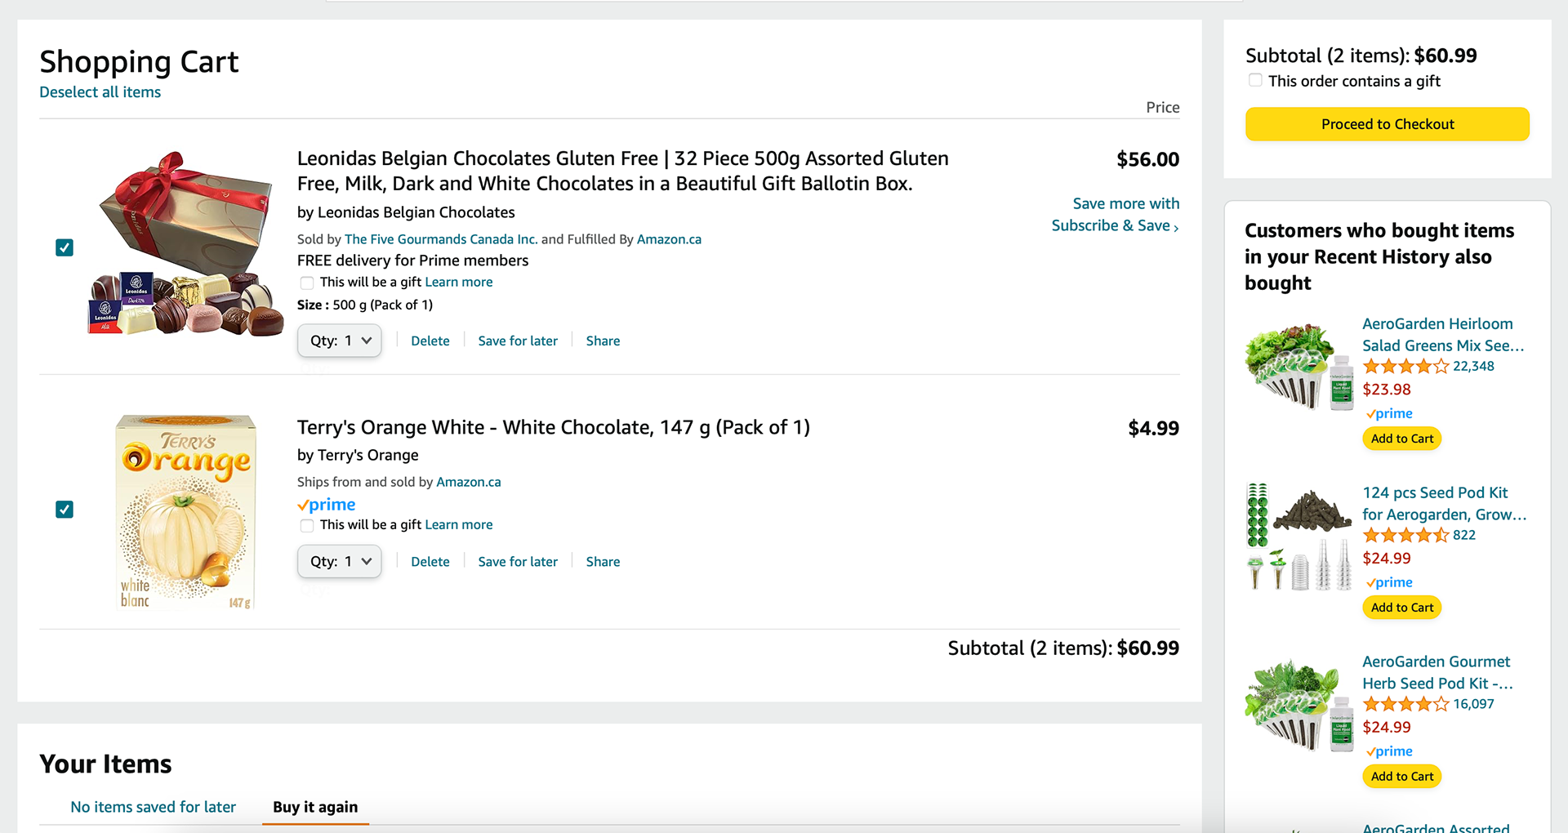Uncheck the Leonidas Belgian Chocolates item checkbox
This screenshot has height=833, width=1568.
[65, 247]
